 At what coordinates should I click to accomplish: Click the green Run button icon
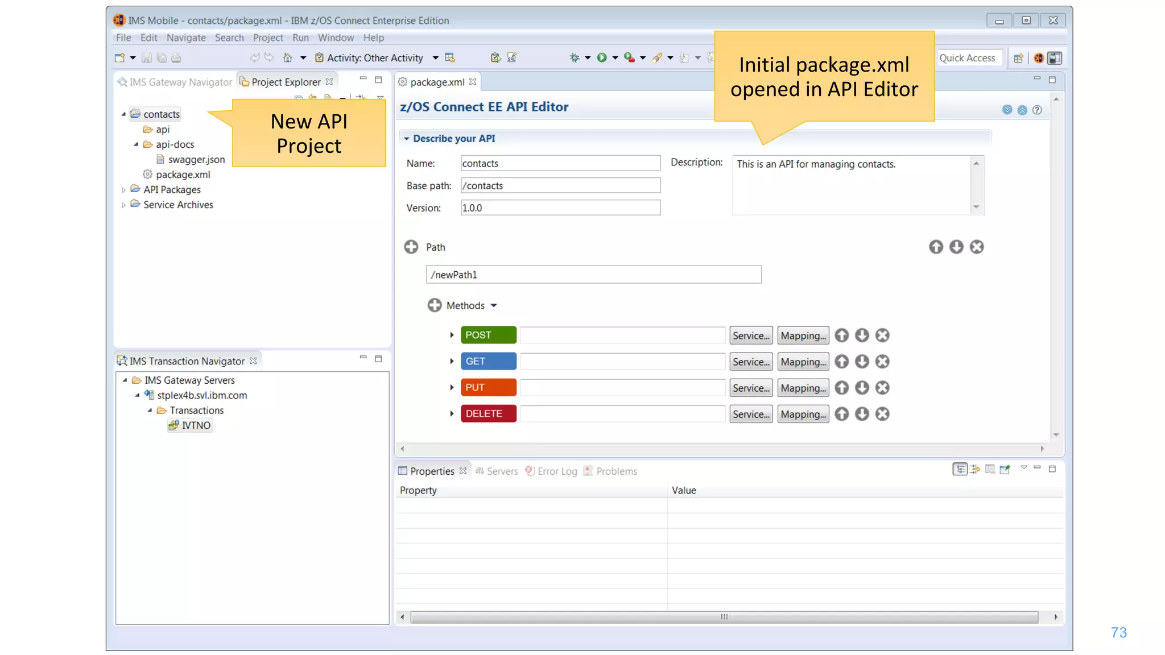pos(602,57)
